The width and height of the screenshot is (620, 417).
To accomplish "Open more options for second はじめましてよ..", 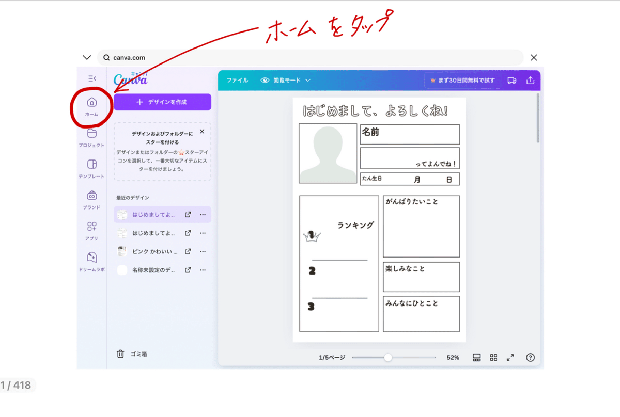I will pyautogui.click(x=203, y=233).
